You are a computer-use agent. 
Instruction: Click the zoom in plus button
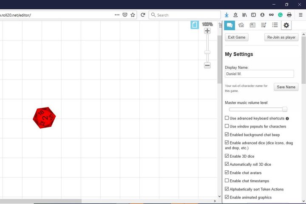pos(207,31)
